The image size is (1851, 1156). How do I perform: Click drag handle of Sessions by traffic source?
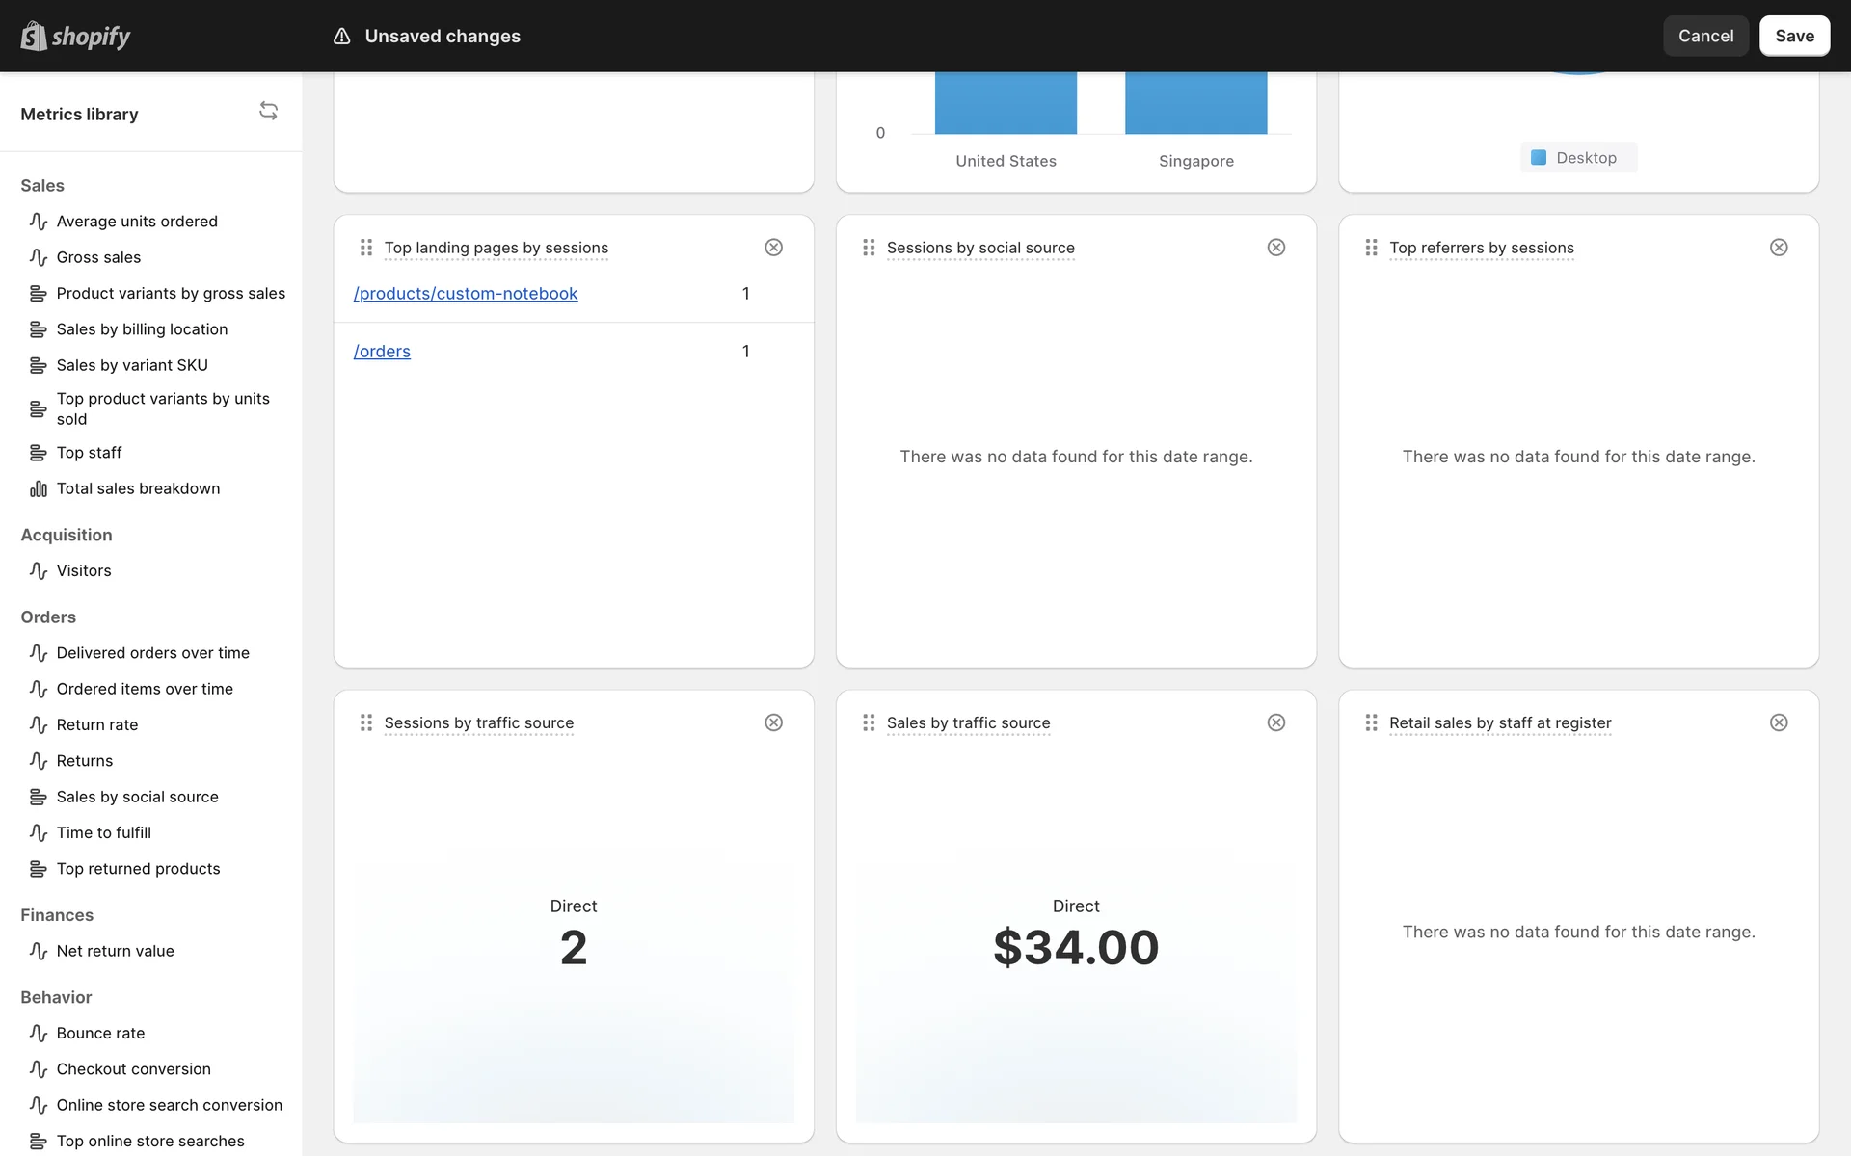(366, 722)
